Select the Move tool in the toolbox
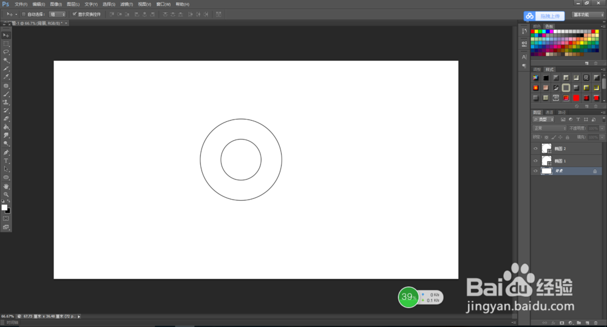 (x=6, y=35)
